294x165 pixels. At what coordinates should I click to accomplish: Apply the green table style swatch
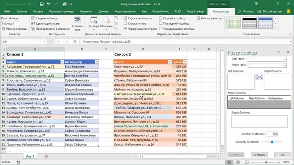[x=233, y=23]
